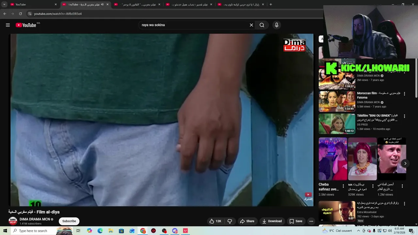Save video to a playlist
Screen dimensions: 418x235
(x=296, y=221)
